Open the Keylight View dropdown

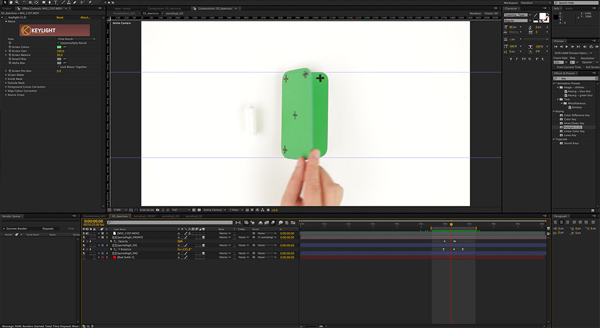click(76, 39)
